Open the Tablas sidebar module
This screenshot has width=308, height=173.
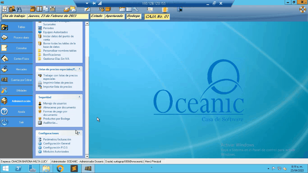pyautogui.click(x=16, y=27)
